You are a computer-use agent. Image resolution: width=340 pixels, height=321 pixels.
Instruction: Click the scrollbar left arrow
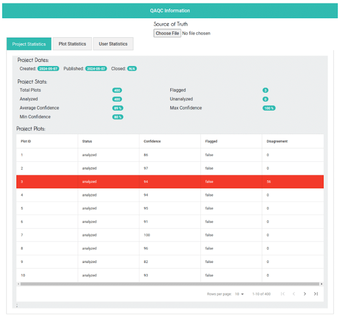click(x=19, y=284)
